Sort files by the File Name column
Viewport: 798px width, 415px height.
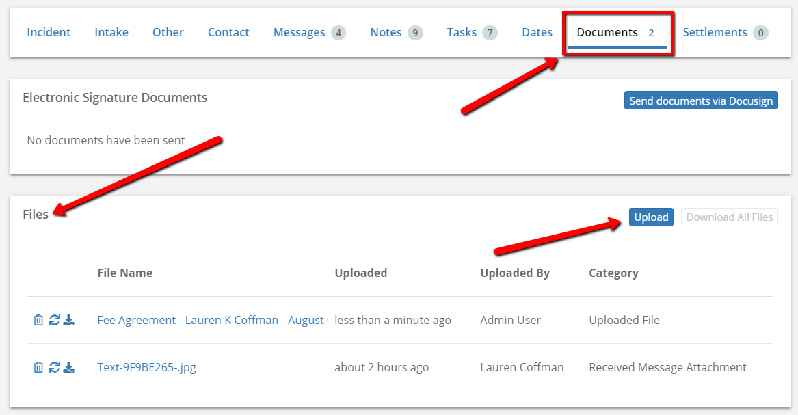click(125, 273)
